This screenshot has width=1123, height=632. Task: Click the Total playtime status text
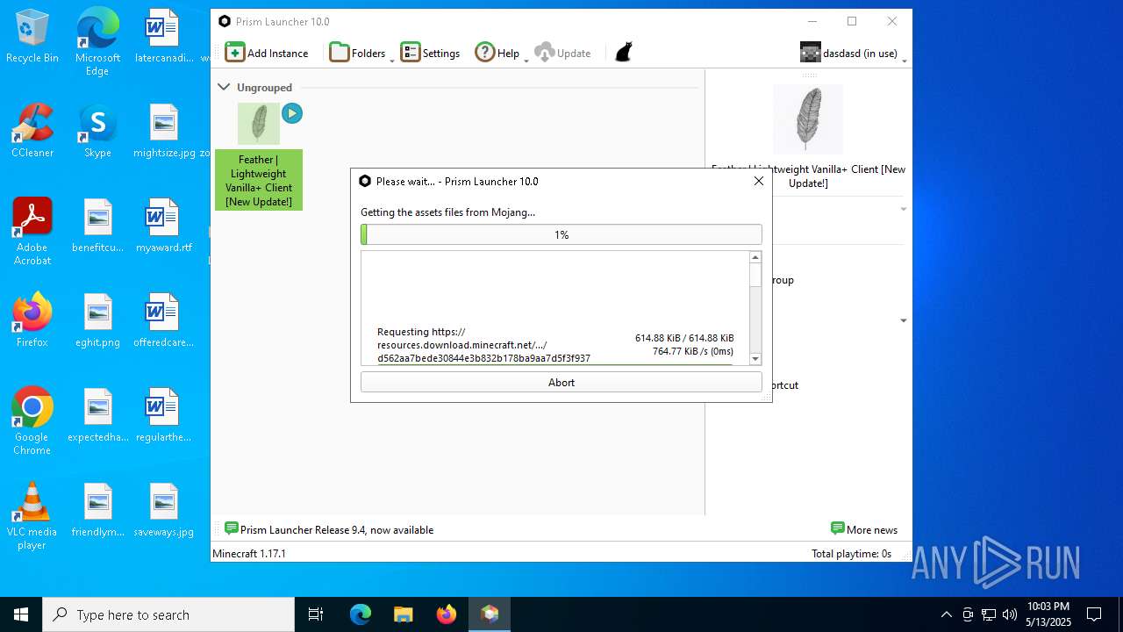click(851, 553)
